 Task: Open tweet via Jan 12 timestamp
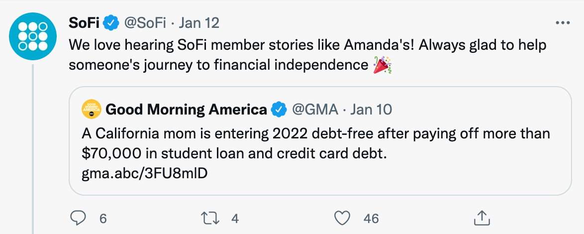tap(199, 23)
